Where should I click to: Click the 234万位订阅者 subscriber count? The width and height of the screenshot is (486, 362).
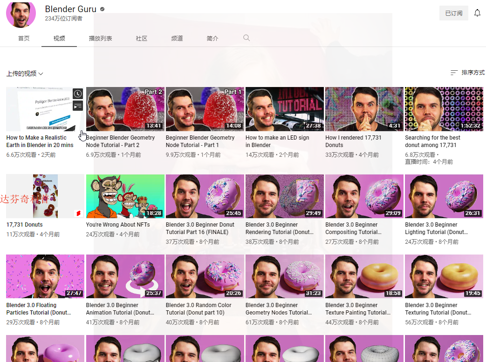click(x=63, y=19)
